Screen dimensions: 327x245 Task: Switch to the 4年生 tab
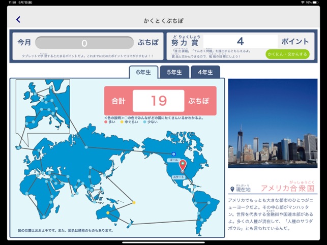coord(205,72)
